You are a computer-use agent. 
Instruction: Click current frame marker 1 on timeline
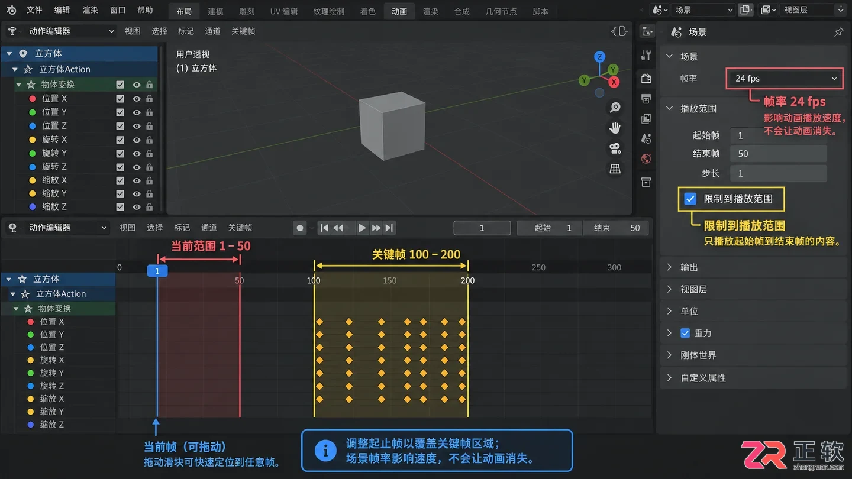(x=157, y=271)
